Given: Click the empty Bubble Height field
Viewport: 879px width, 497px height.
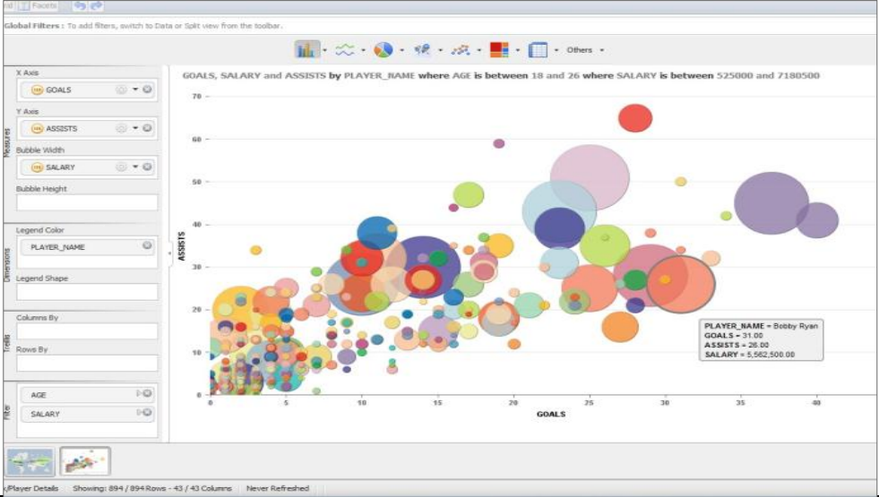Looking at the screenshot, I should coord(87,203).
